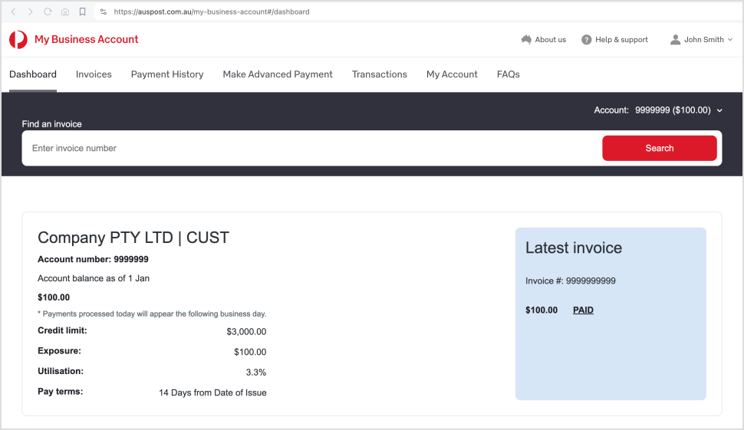Open site settings icon in address bar
This screenshot has height=430, width=744.
coord(104,11)
